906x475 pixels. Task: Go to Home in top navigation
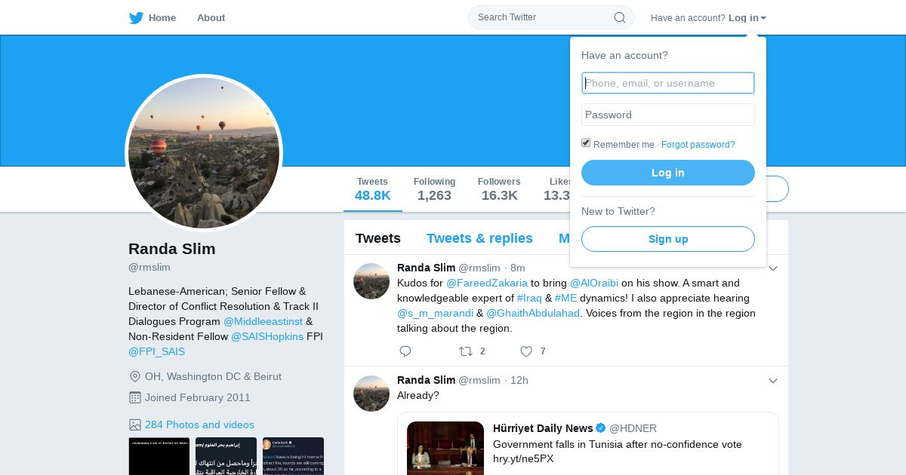point(162,18)
